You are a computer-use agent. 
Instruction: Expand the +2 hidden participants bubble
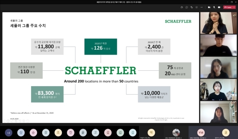(8, 133)
